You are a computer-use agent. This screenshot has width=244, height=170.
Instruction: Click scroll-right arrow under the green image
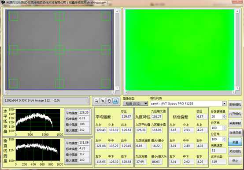point(233,92)
